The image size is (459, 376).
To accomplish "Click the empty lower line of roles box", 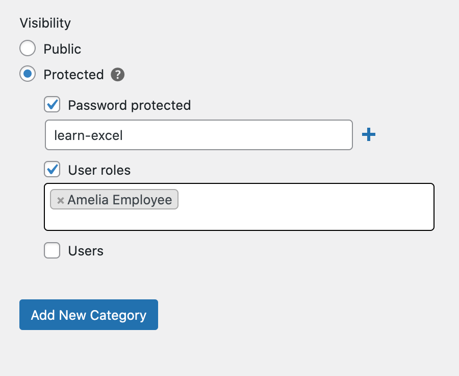I will 239,220.
